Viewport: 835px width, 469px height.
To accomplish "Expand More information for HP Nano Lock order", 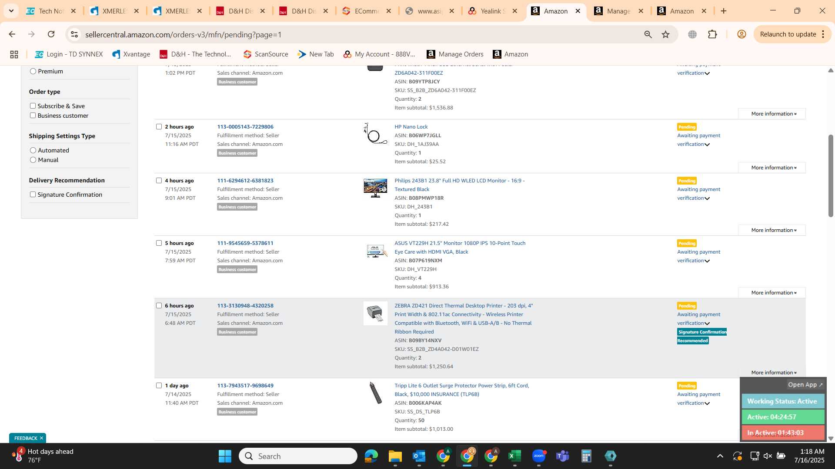I will [x=772, y=168].
